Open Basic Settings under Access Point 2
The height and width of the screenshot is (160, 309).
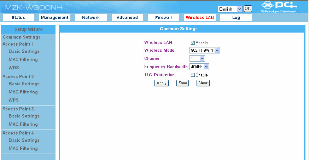pos(24,84)
